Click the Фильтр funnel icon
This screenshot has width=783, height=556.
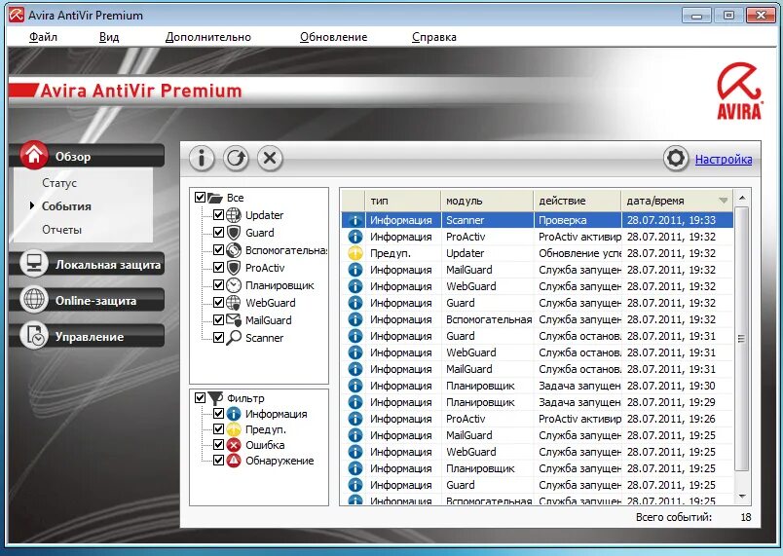[x=215, y=398]
